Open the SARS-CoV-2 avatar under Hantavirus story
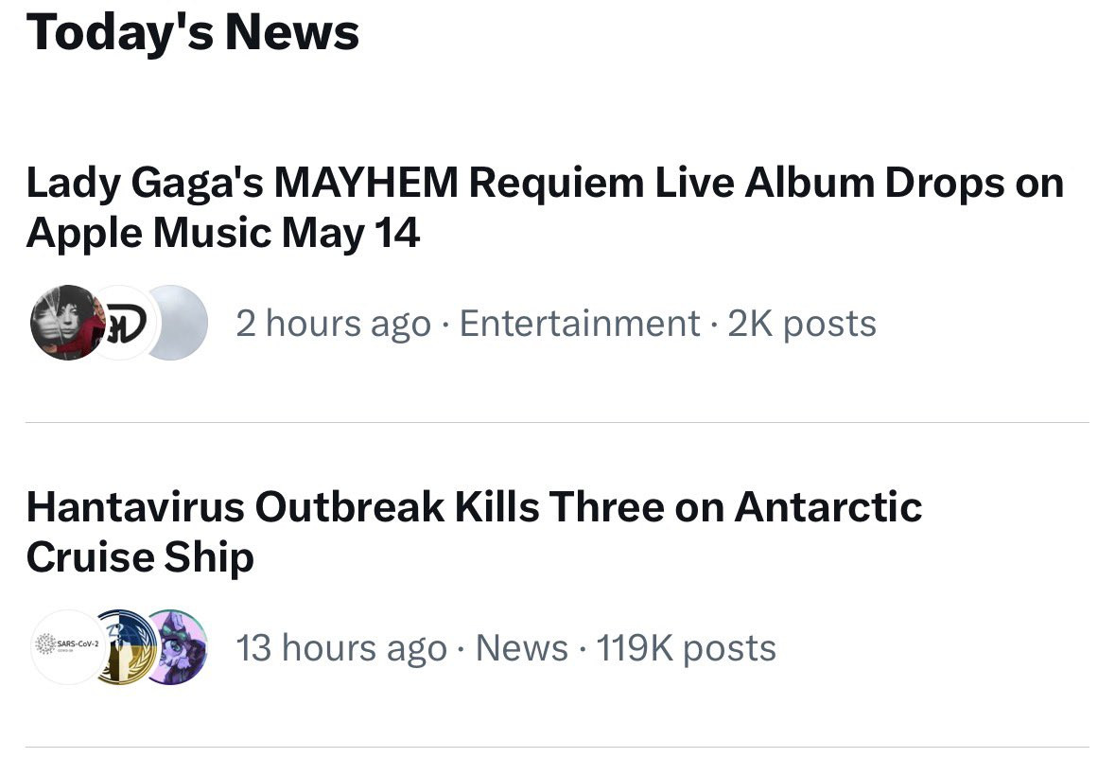The height and width of the screenshot is (775, 1115). [x=67, y=647]
